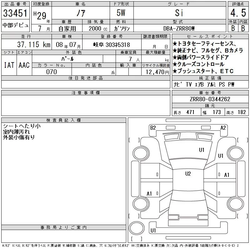Viewport: 250px width, 250px height.
Task: Select the 後日発送部品 section header
Action: (86, 78)
